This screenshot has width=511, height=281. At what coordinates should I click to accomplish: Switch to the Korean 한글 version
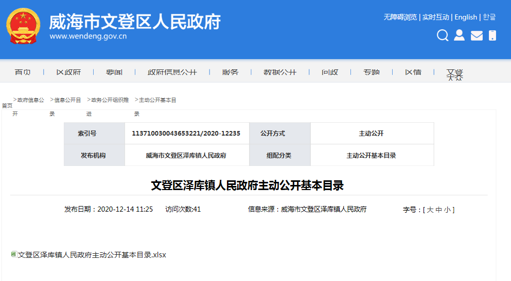[489, 17]
